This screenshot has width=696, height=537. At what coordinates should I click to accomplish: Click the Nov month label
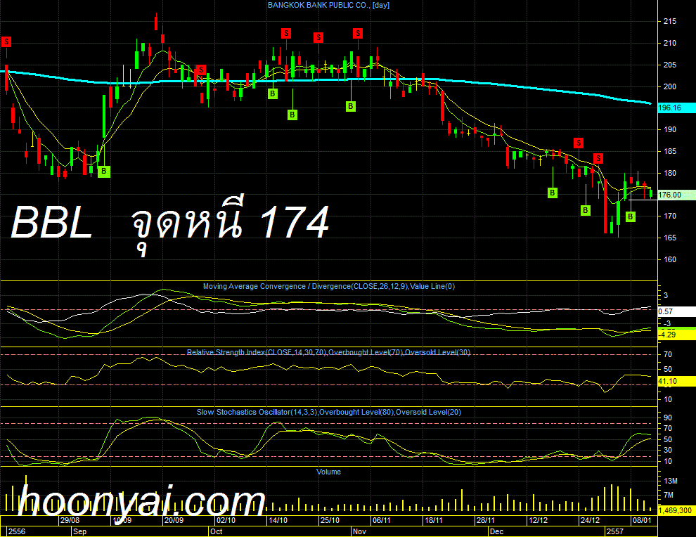[359, 531]
